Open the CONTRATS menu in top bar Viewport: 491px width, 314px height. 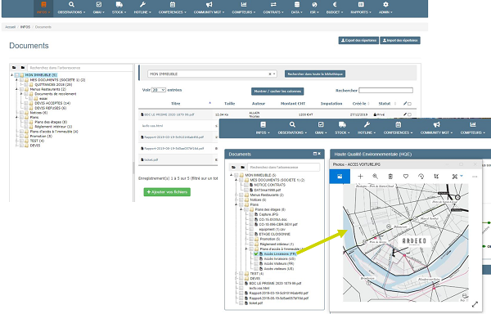[273, 8]
